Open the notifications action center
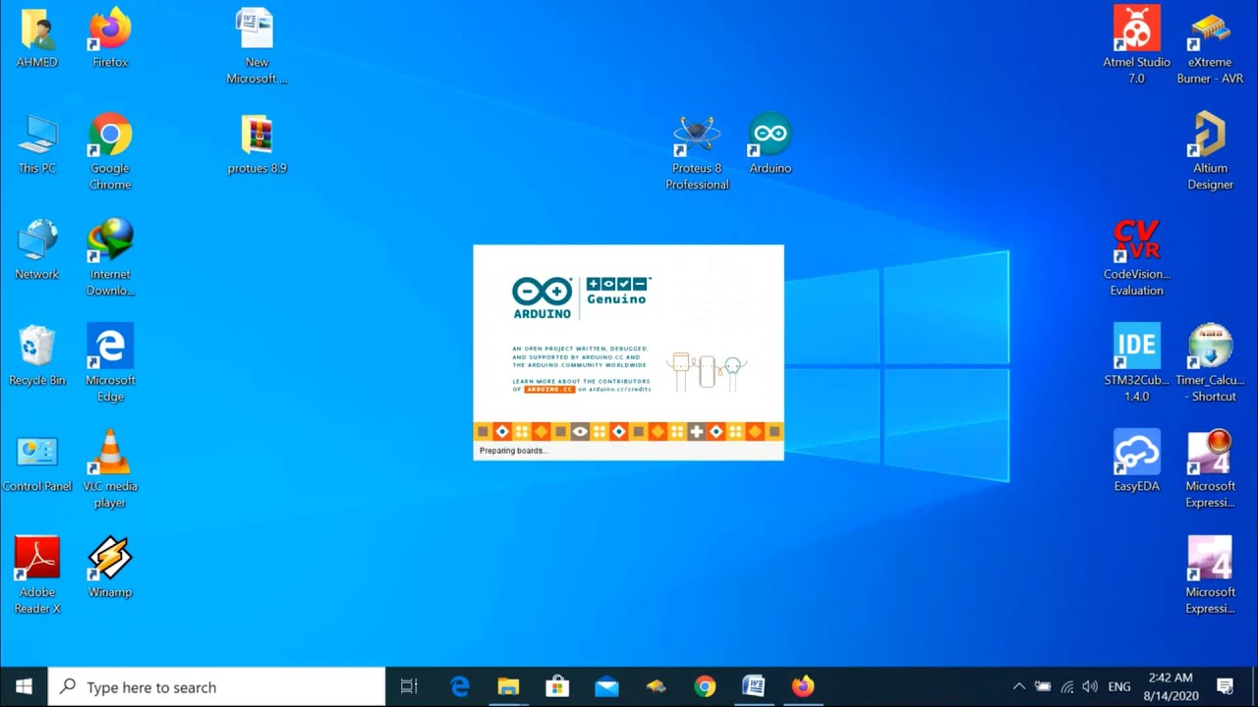 (x=1226, y=687)
